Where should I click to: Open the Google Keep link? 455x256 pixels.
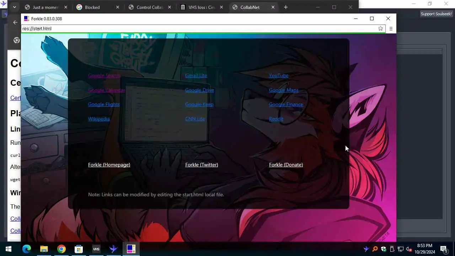pos(199,104)
